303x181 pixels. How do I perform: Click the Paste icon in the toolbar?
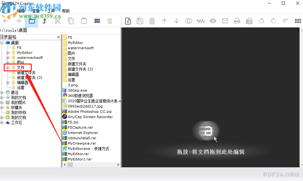coord(84,21)
